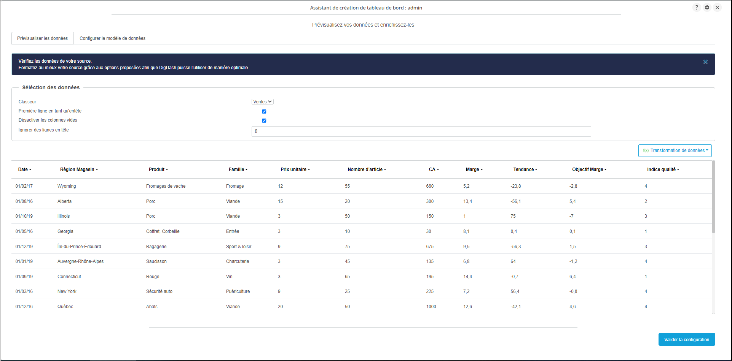This screenshot has height=361, width=732.
Task: Open the Classeur Ventes dropdown
Action: point(262,102)
